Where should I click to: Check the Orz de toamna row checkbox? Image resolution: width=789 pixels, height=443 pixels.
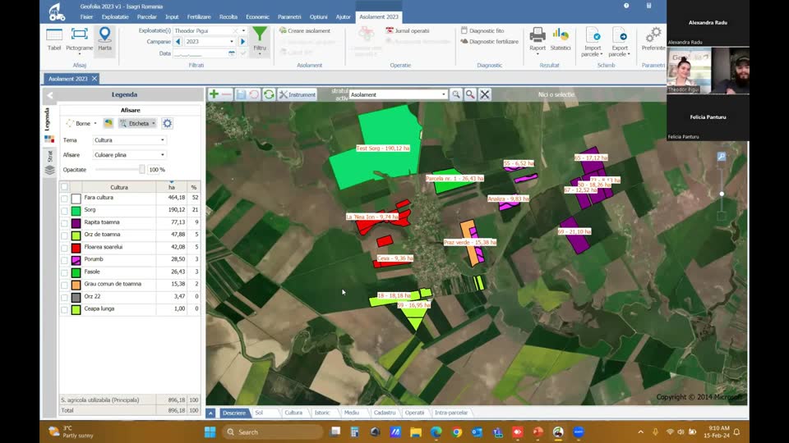click(64, 235)
